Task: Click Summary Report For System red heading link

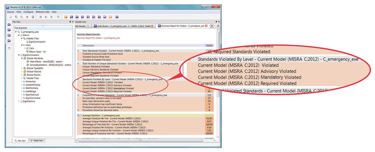Action: coord(98,38)
